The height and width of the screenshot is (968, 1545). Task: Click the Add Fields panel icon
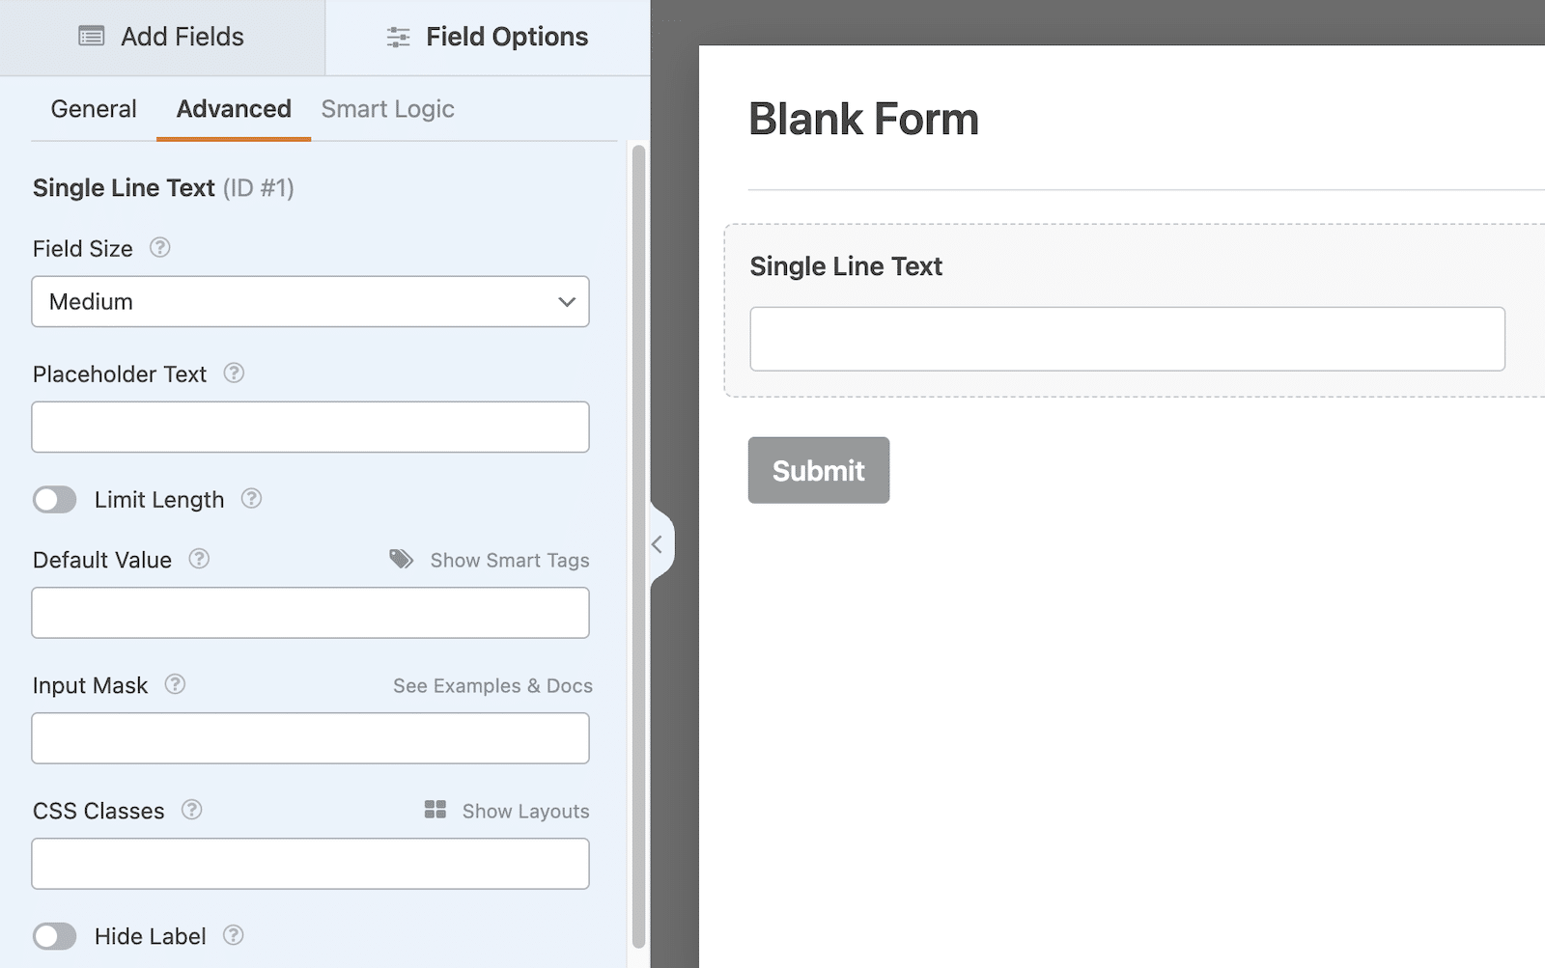pos(91,36)
